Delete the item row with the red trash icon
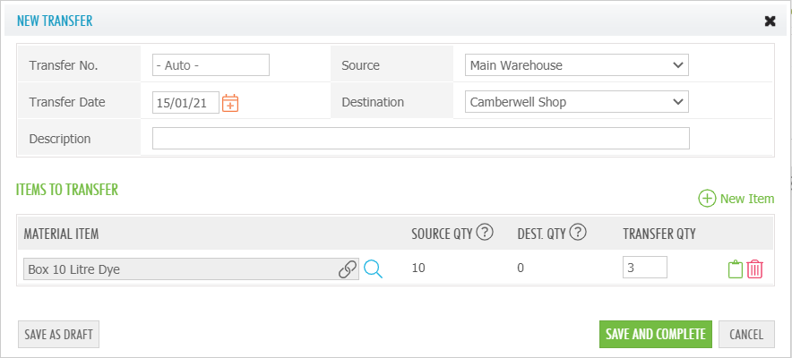Viewport: 792px width, 358px height. pyautogui.click(x=754, y=268)
